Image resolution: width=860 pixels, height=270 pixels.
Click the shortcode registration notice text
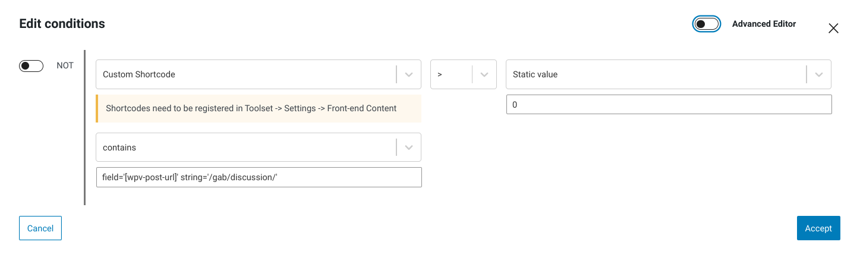[x=251, y=108]
